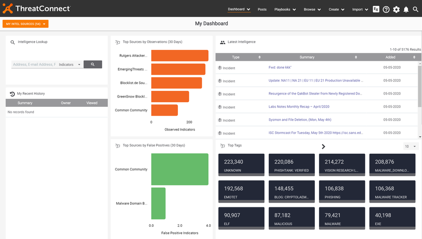Click the My Recent History clock icon
This screenshot has width=422, height=239.
[12, 94]
